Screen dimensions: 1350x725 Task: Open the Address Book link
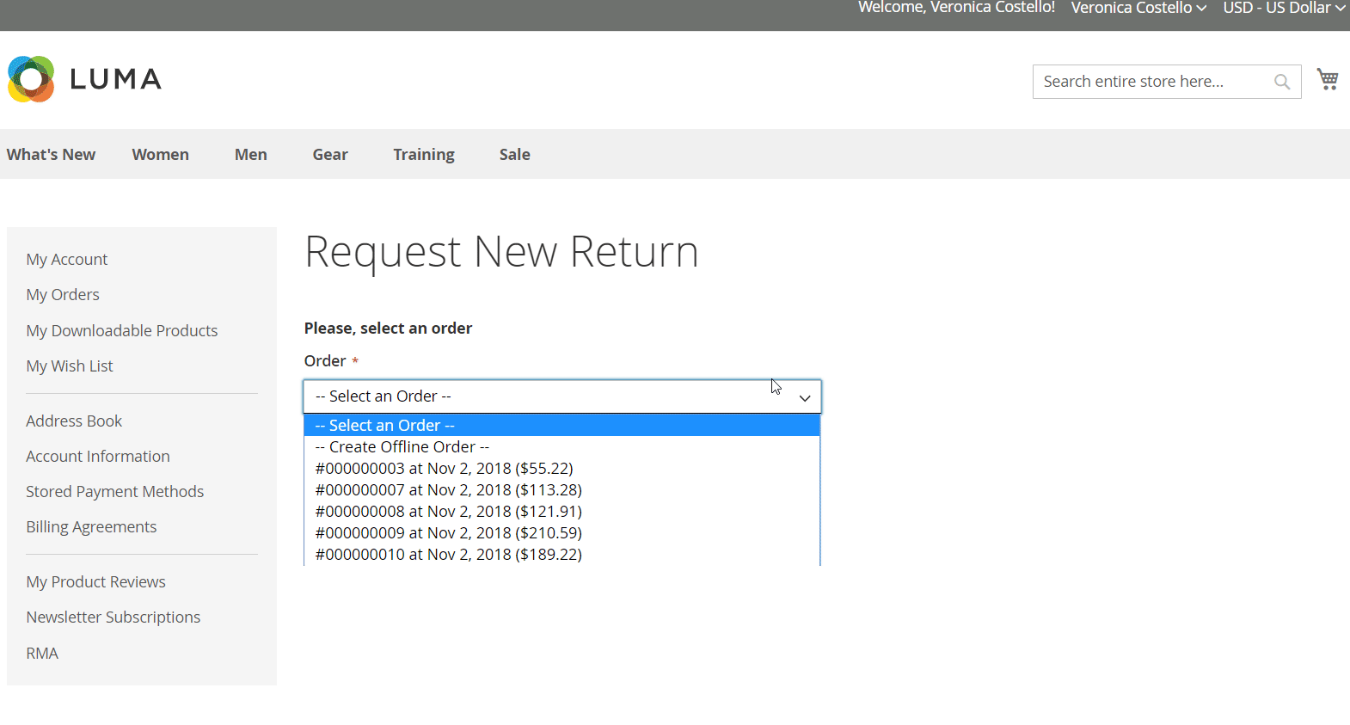click(x=74, y=421)
